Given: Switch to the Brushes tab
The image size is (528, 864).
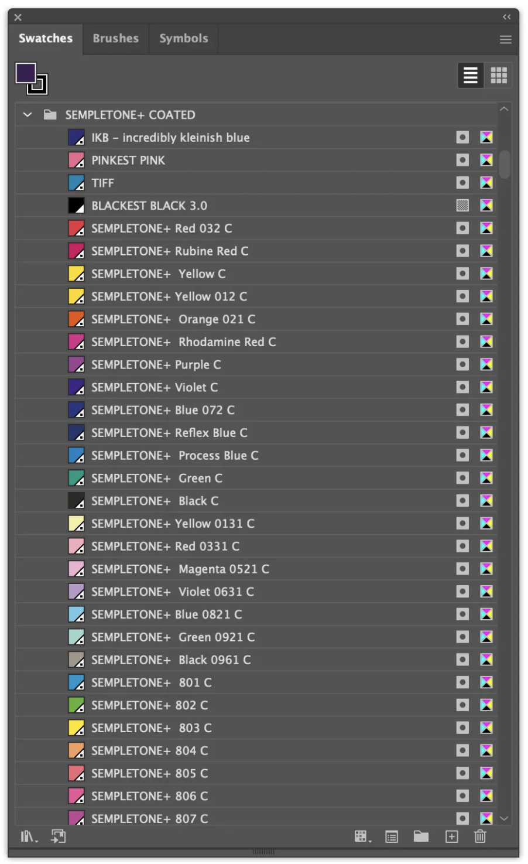Looking at the screenshot, I should coord(115,39).
